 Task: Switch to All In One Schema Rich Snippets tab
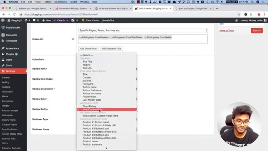(x=113, y=8)
